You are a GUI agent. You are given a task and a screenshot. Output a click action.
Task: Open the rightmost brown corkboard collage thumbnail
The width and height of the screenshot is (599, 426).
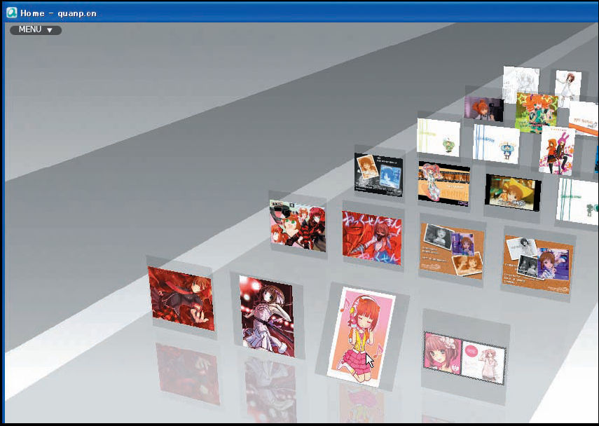[x=537, y=264]
